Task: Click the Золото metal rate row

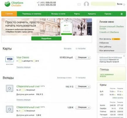Action: coord(111,105)
